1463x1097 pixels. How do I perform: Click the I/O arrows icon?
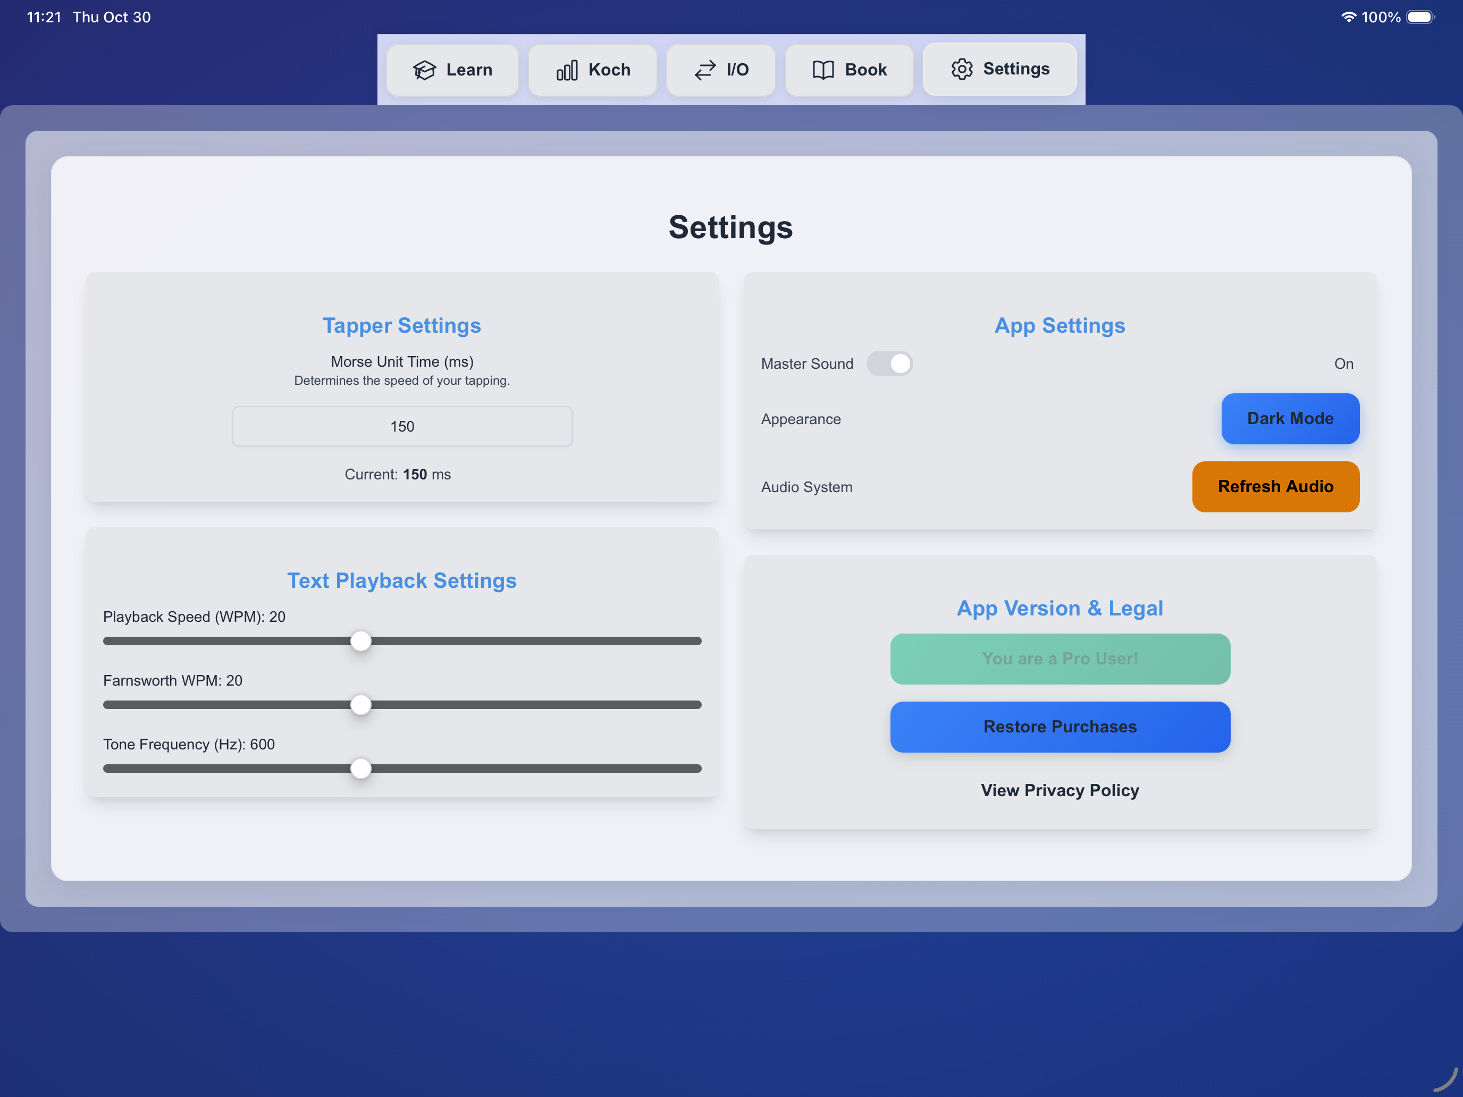(705, 70)
